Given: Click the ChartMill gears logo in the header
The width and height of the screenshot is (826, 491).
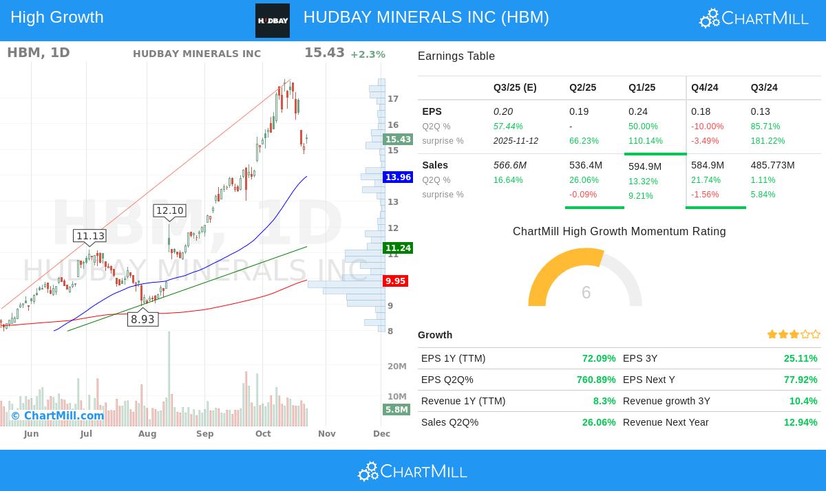Looking at the screenshot, I should 708,18.
